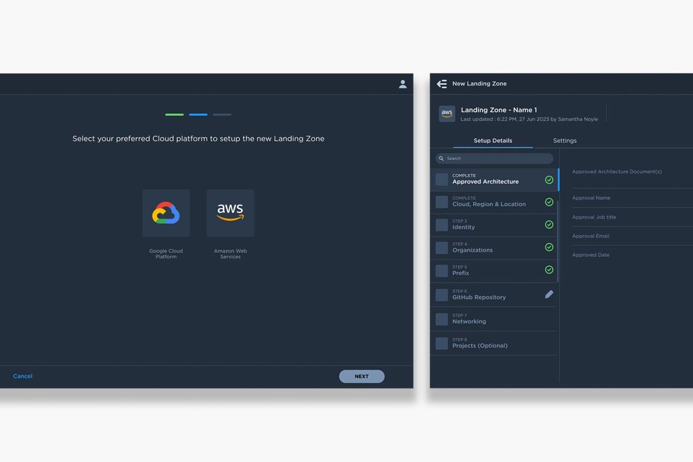The image size is (693, 462).
Task: Click the Cancel link
Action: (x=23, y=376)
